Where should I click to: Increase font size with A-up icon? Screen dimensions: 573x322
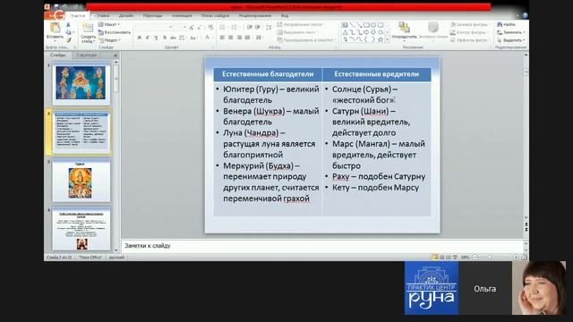pyautogui.click(x=191, y=28)
